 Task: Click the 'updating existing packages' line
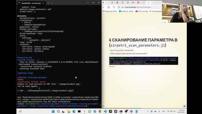(x=32, y=77)
